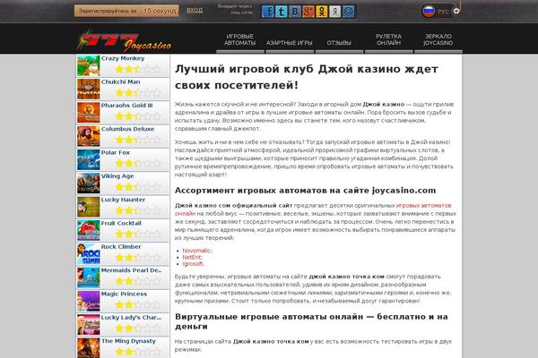The width and height of the screenshot is (538, 358).
Task: Click the Fruit Cocktail title link
Action: (121, 224)
